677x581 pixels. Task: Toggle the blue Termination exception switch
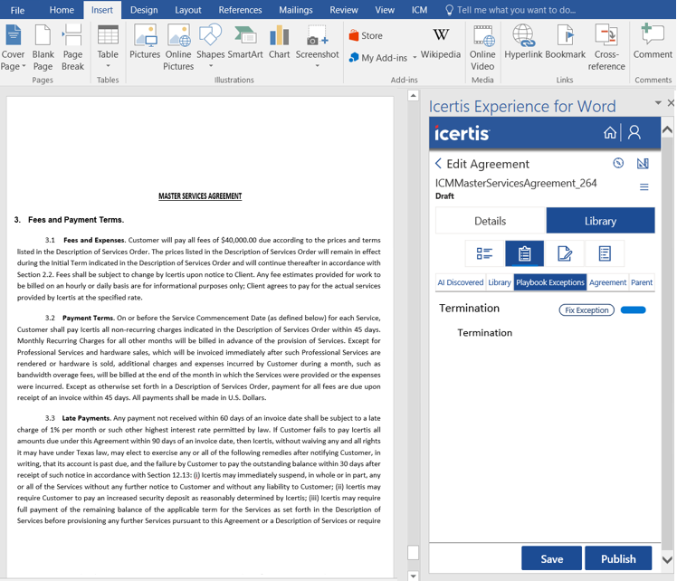[633, 310]
